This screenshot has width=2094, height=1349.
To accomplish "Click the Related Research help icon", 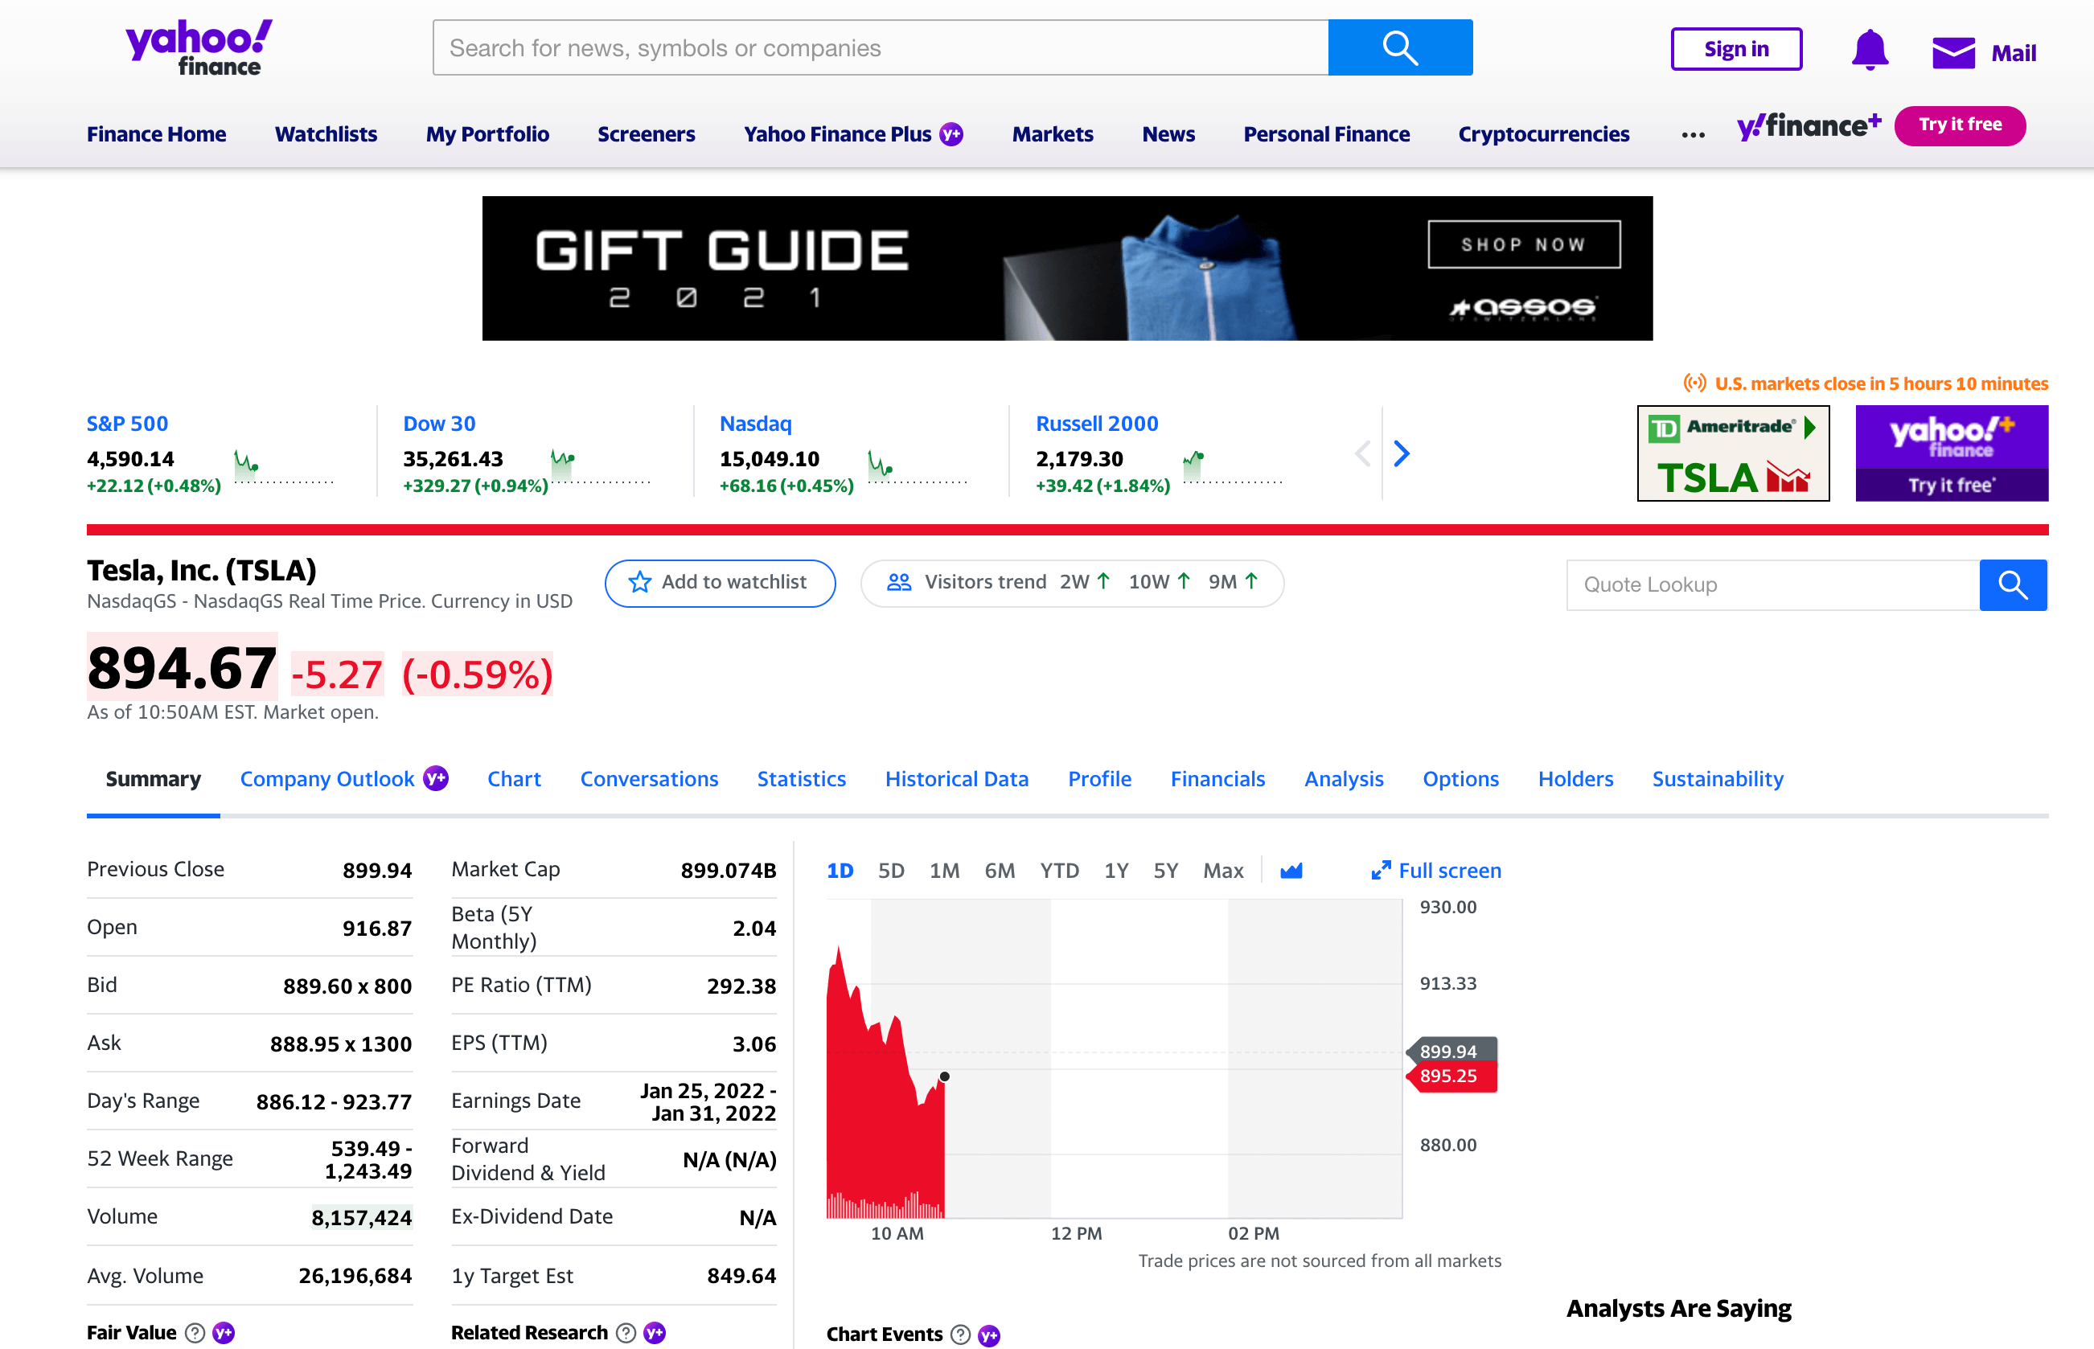I will click(x=626, y=1332).
